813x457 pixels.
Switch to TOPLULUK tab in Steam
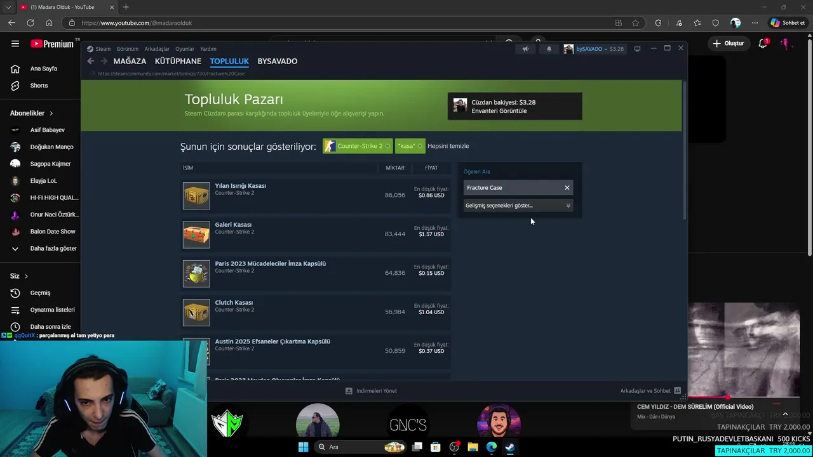[229, 61]
